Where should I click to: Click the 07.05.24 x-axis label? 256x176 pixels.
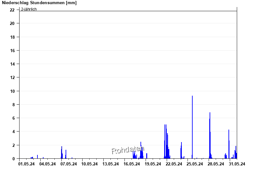pos(68,164)
